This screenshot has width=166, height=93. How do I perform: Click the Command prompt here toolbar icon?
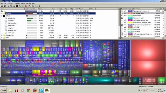click(17, 6)
